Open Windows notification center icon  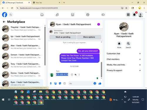pos(143,99)
